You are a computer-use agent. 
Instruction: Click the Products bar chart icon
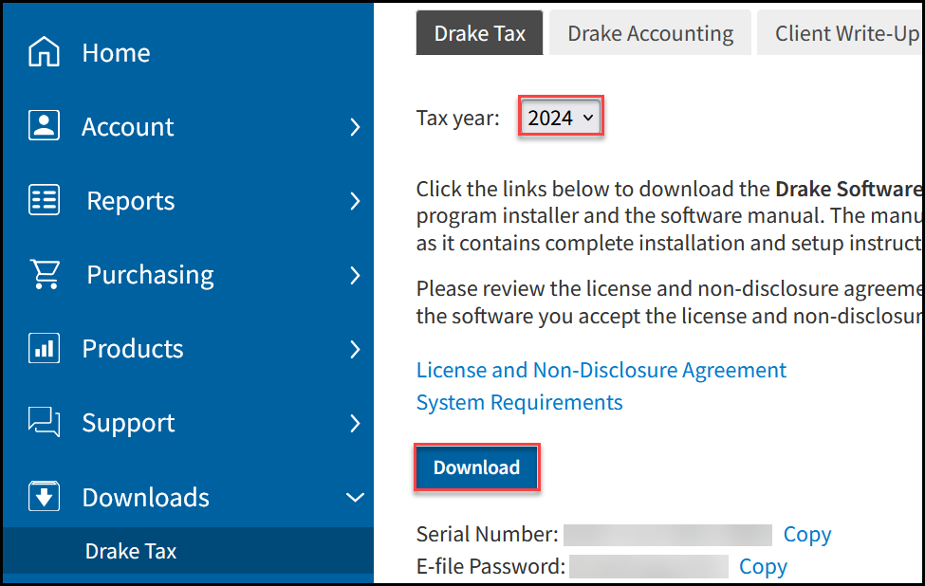click(x=45, y=348)
